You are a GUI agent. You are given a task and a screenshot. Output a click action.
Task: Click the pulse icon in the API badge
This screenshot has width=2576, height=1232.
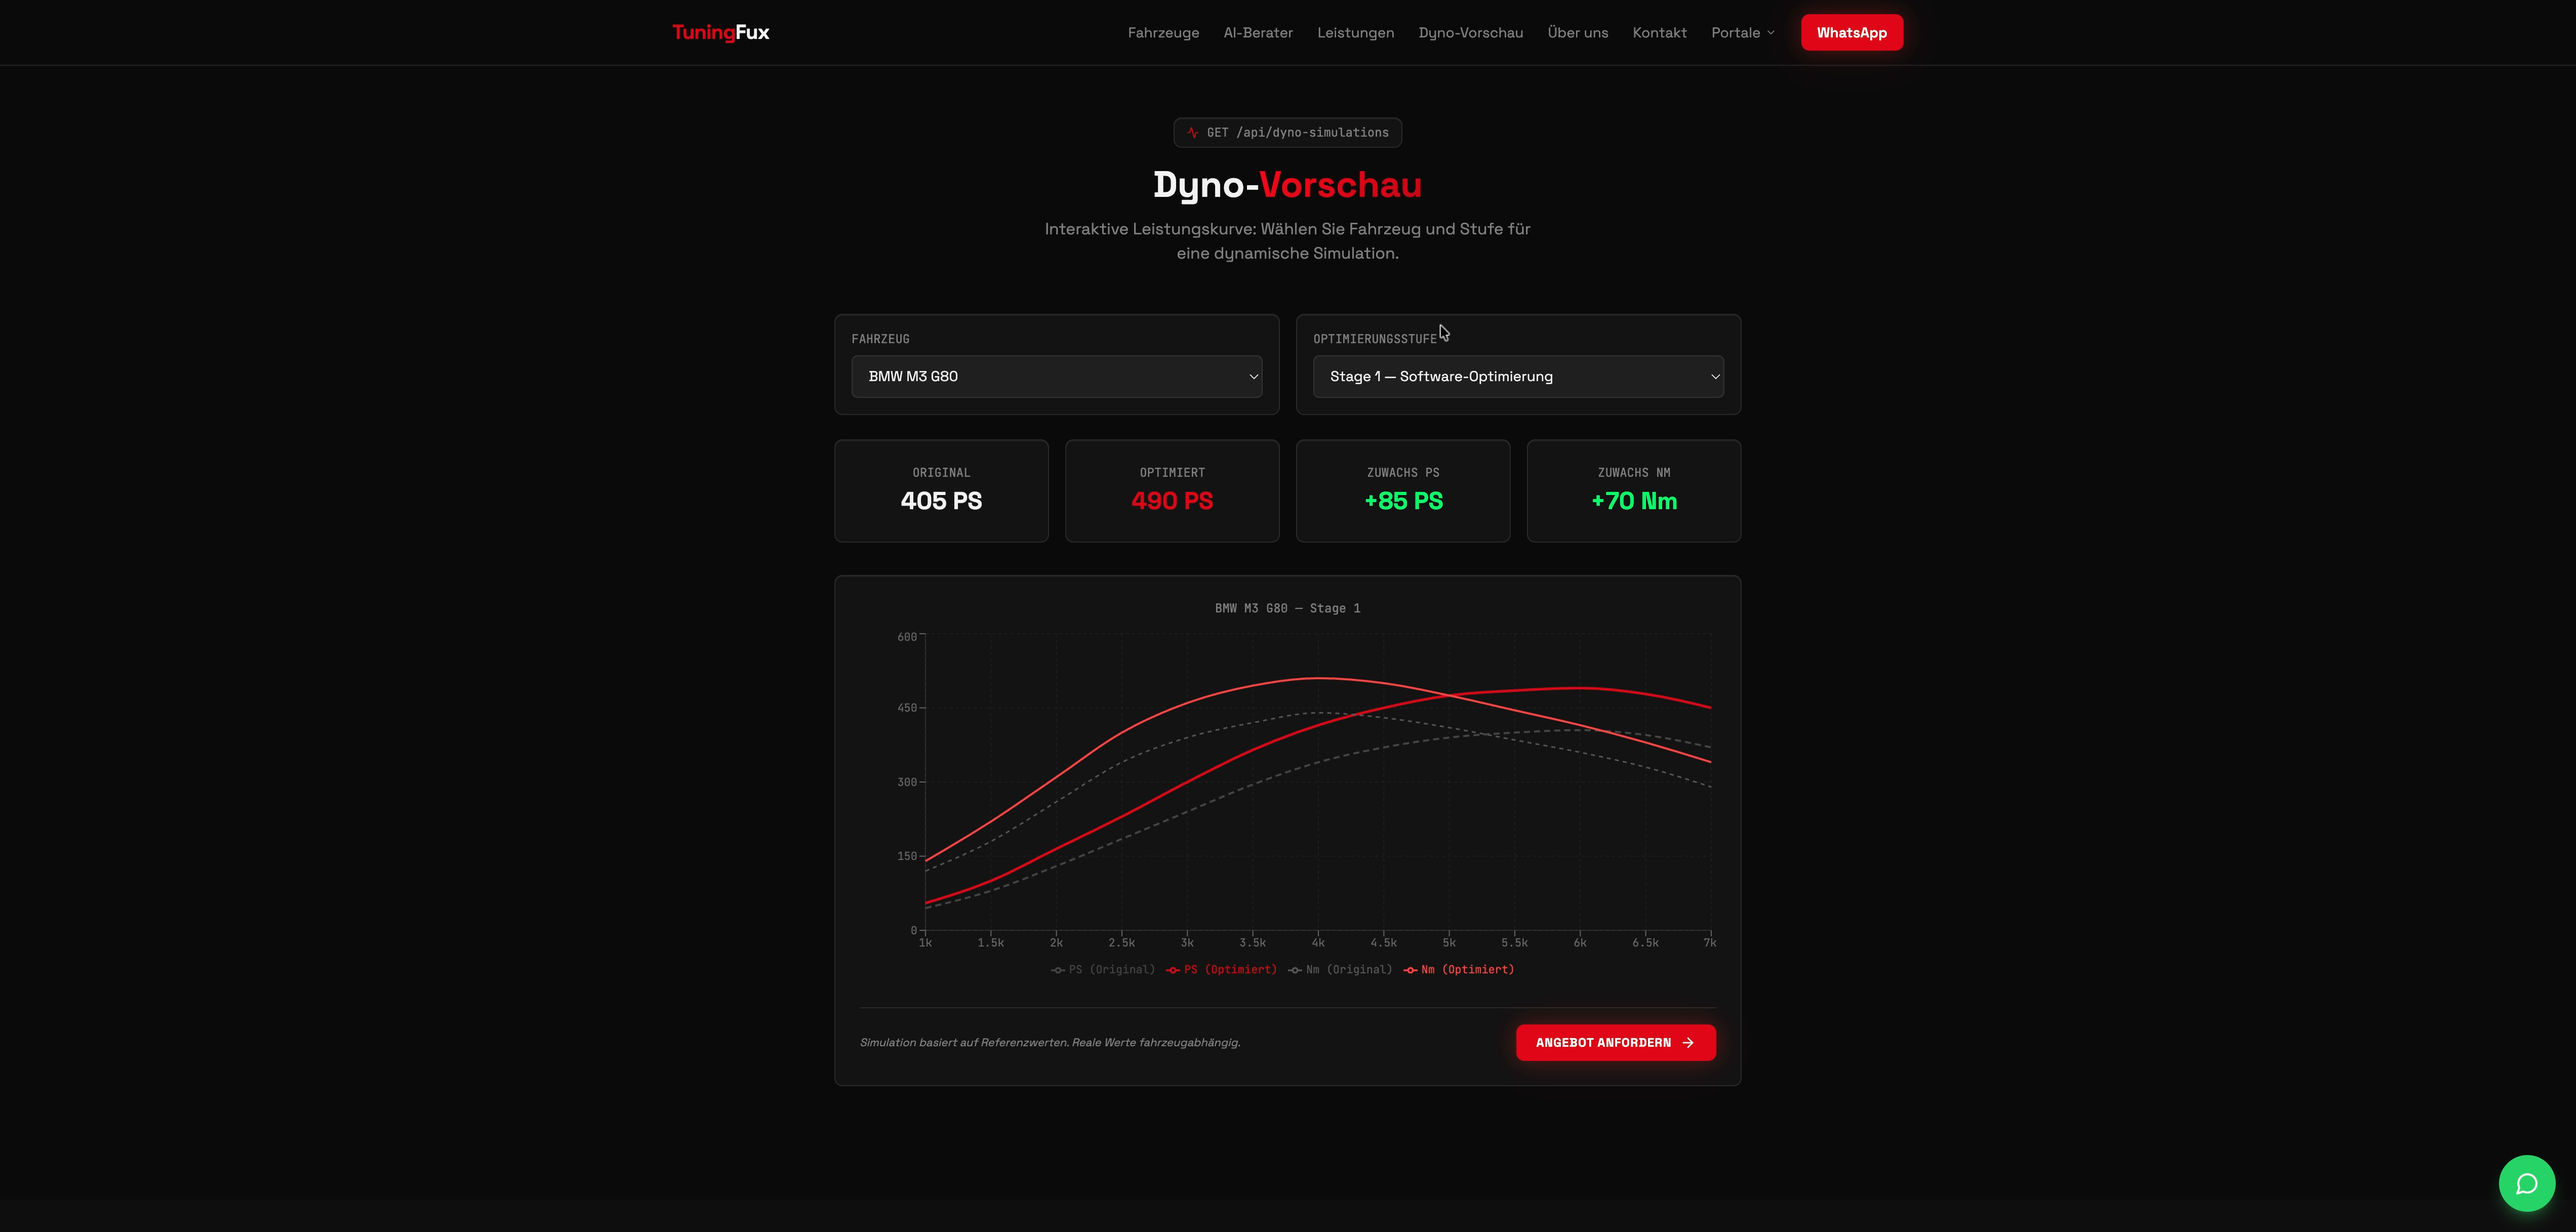(x=1192, y=132)
